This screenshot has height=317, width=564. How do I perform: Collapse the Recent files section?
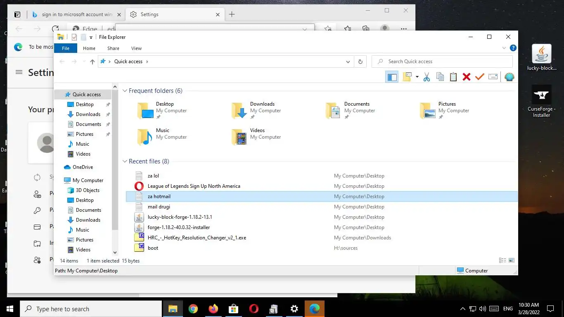tap(125, 161)
